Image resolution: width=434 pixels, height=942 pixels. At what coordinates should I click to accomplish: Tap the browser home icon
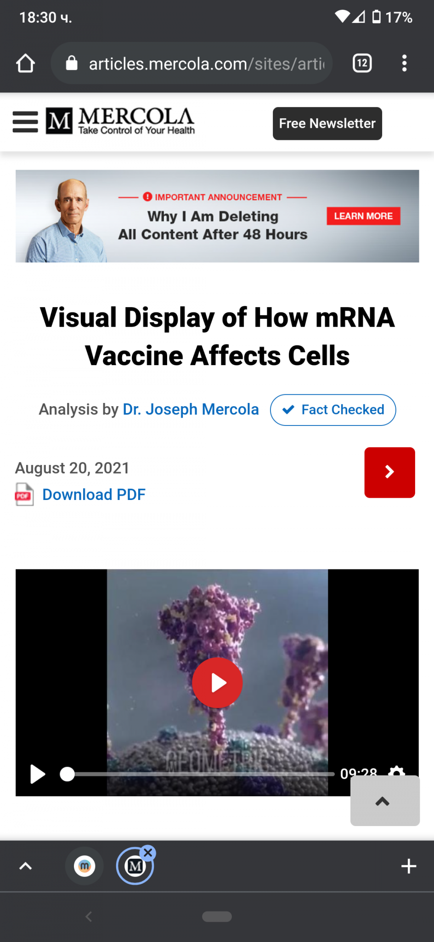(26, 63)
